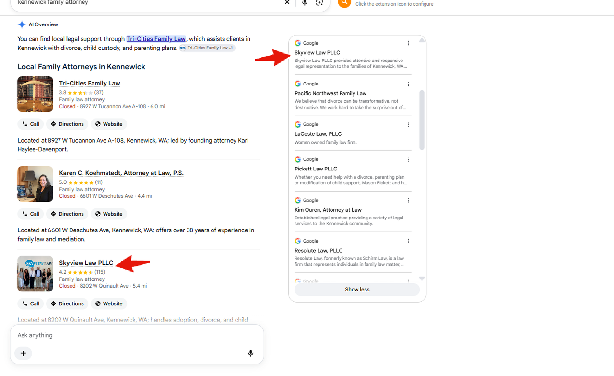614x376 pixels.
Task: Click the sources panel scrollbar thumb
Action: [422, 120]
